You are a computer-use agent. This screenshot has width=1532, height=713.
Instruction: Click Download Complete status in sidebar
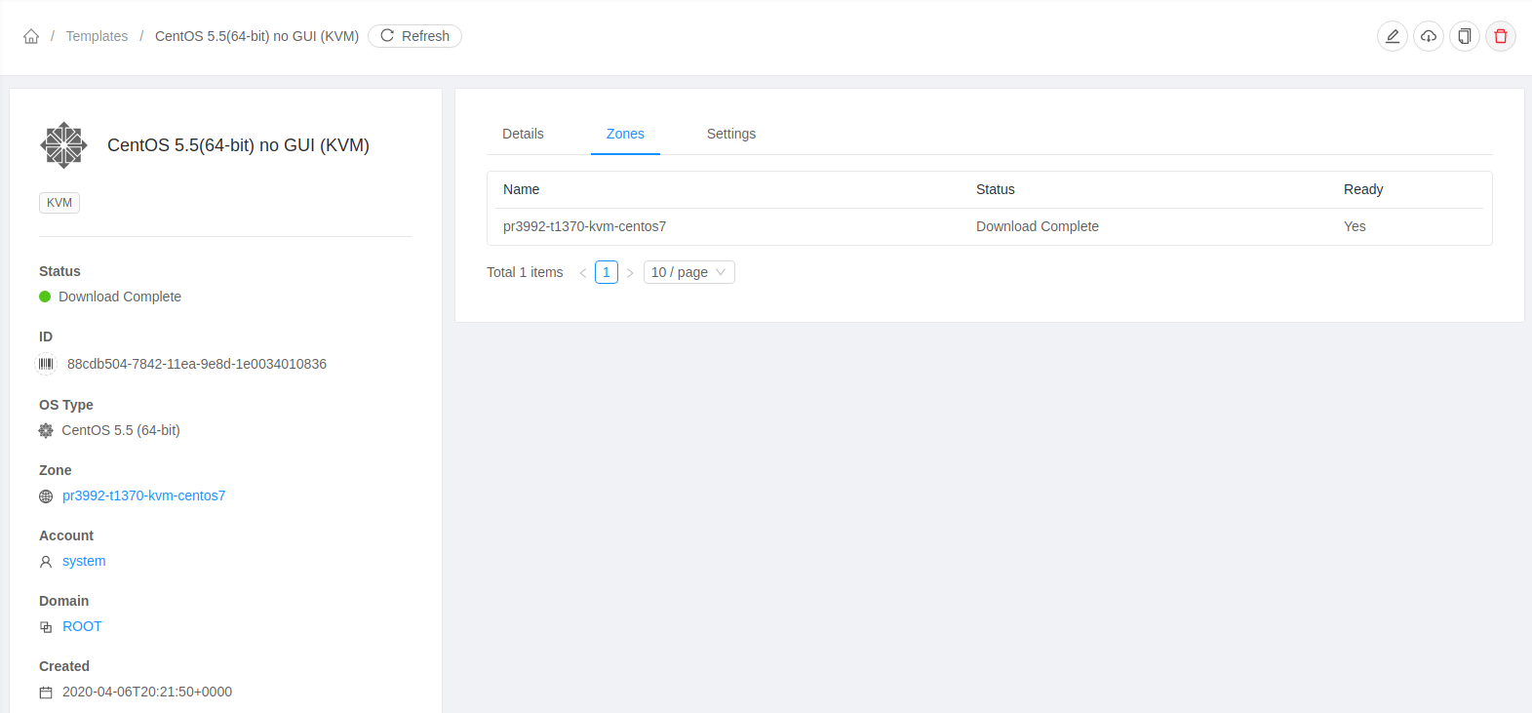coord(120,297)
